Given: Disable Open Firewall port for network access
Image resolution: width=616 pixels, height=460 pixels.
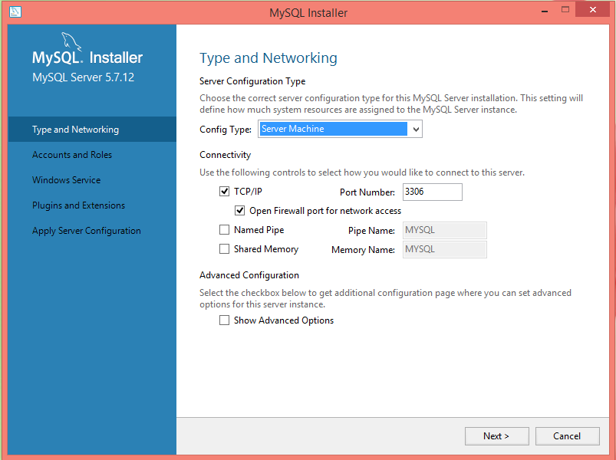Looking at the screenshot, I should pos(240,211).
